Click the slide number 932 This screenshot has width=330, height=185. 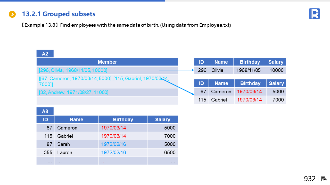(x=310, y=179)
